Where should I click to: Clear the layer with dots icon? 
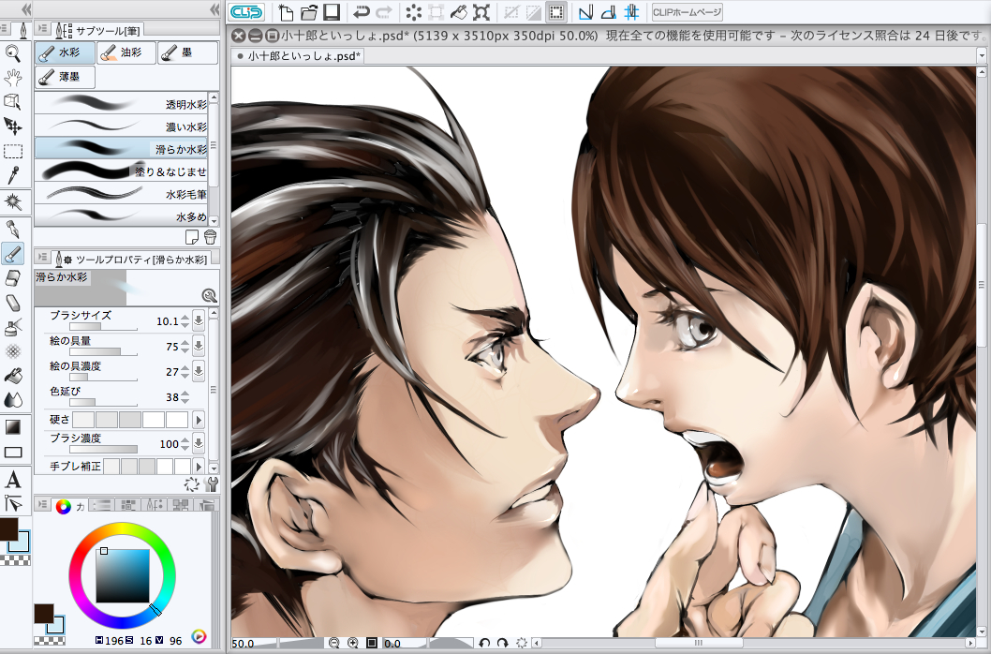413,12
